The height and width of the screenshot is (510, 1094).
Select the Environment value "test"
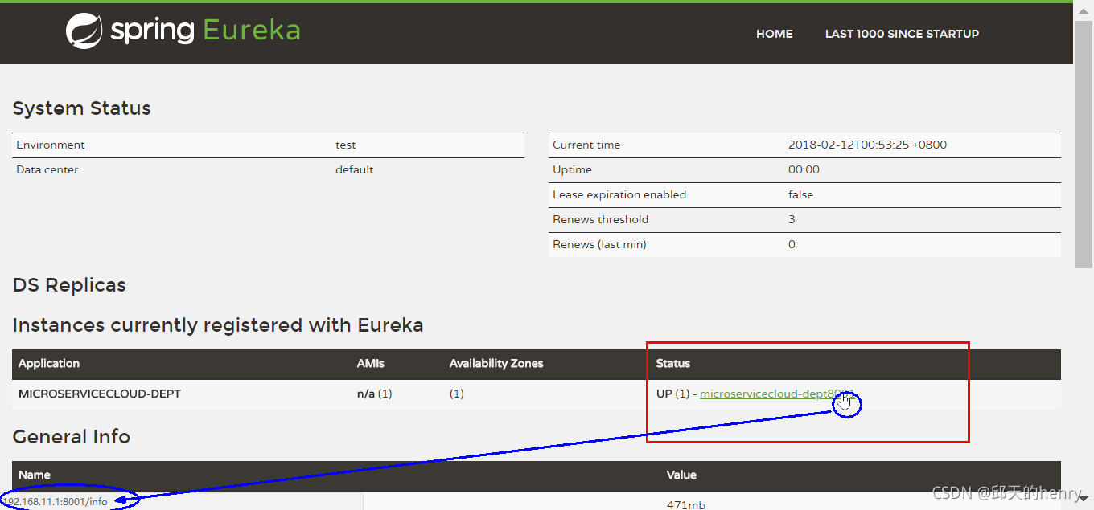click(x=346, y=145)
